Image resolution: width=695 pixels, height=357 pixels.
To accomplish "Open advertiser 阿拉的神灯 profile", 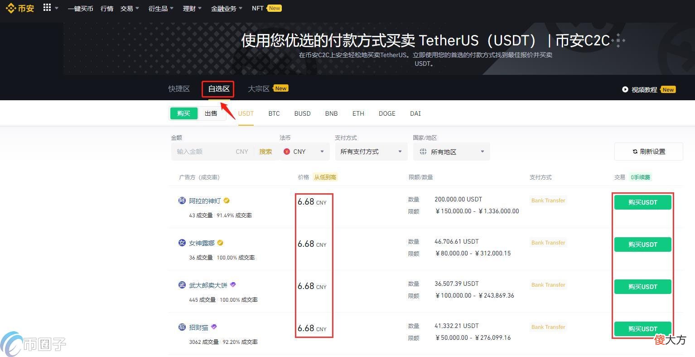I will 205,201.
